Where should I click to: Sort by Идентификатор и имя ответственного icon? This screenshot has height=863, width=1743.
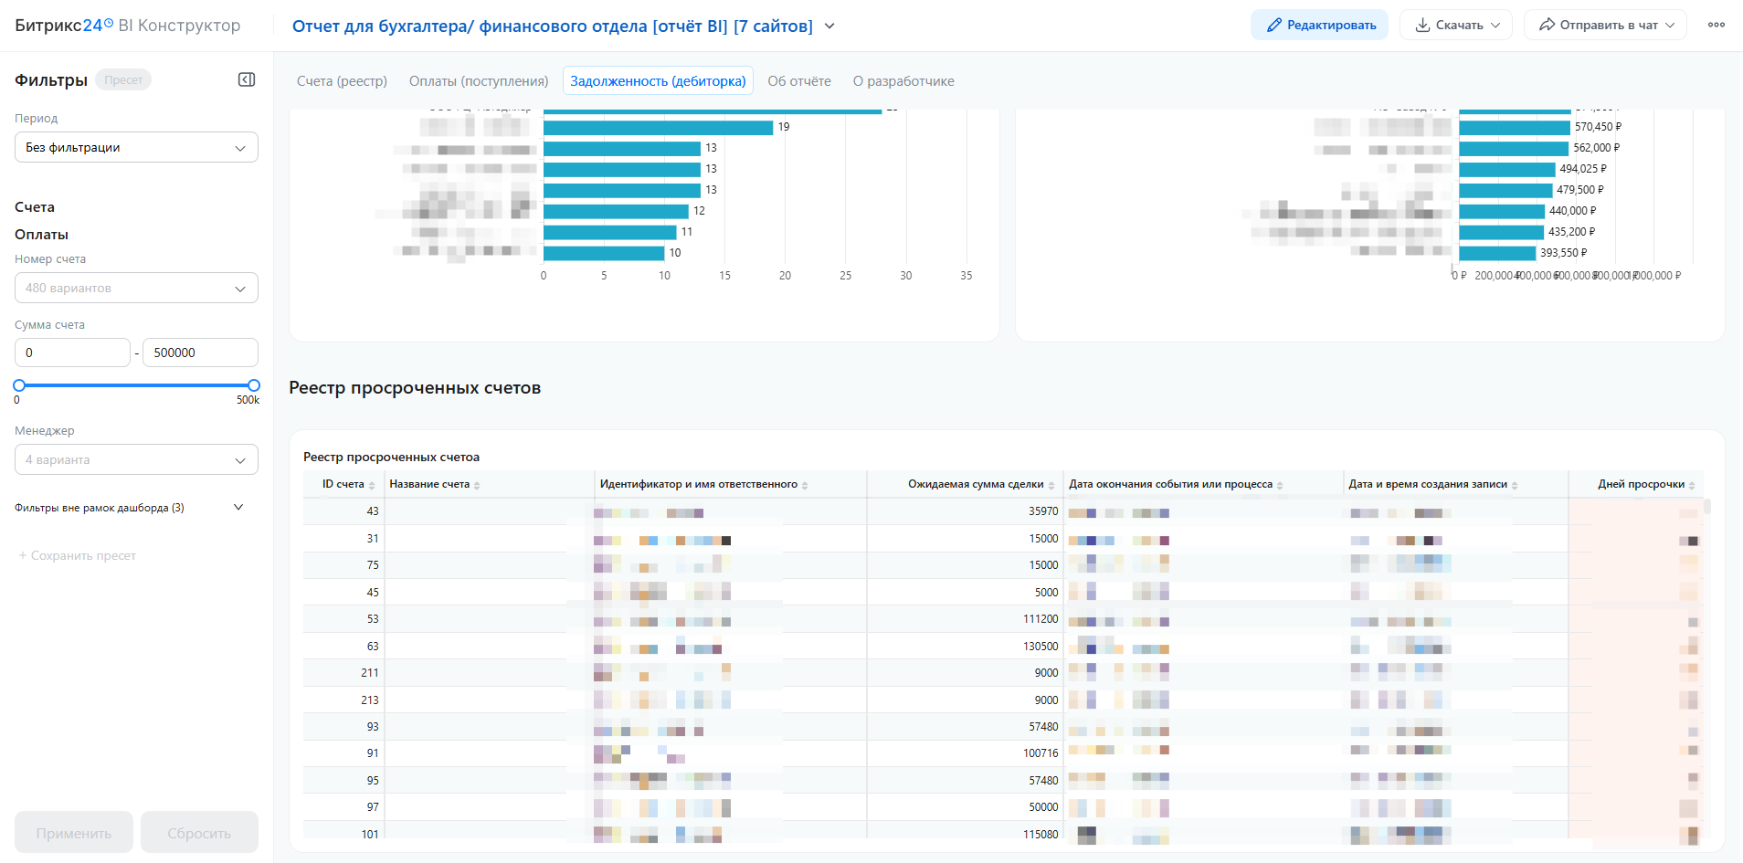(x=805, y=485)
